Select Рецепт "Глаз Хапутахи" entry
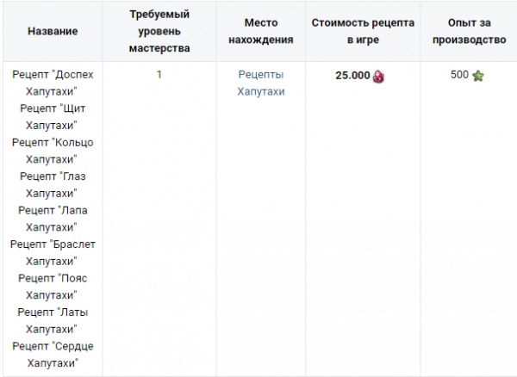This screenshot has width=517, height=377. [x=53, y=184]
